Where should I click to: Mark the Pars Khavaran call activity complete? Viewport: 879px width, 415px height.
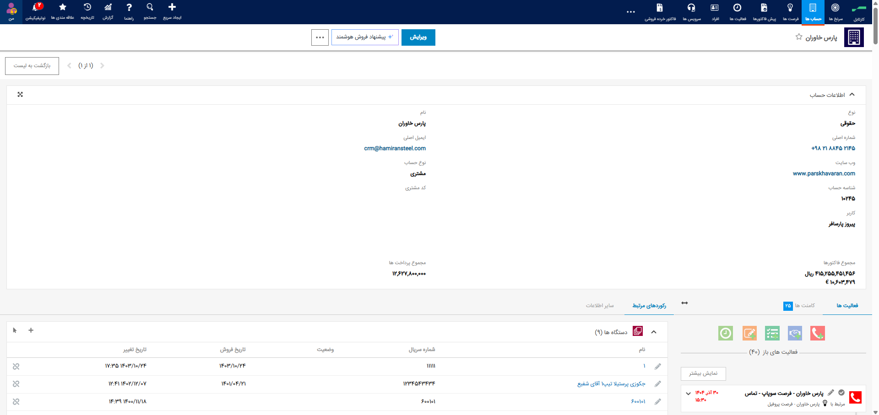tap(841, 393)
